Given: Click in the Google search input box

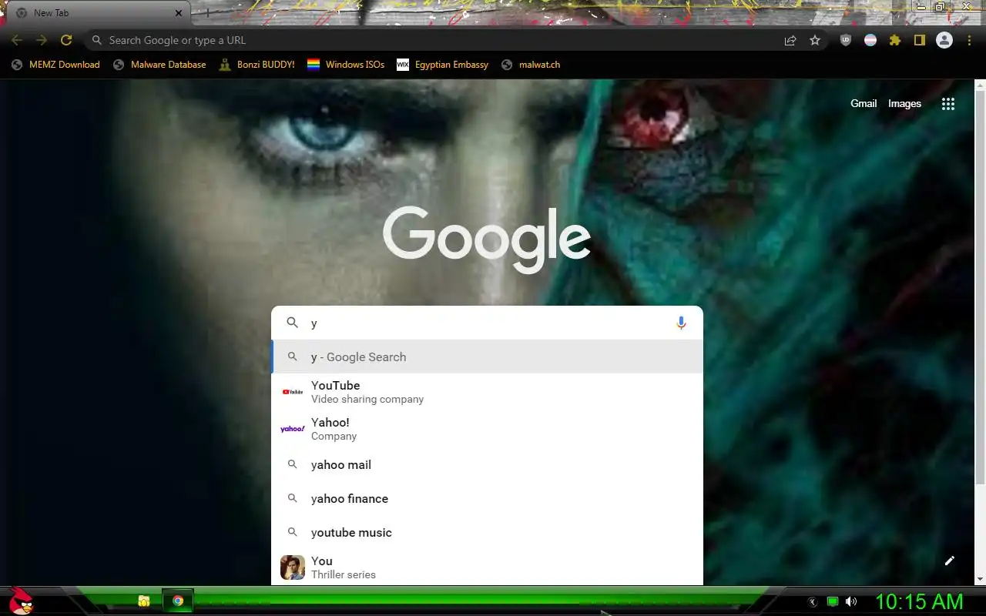Looking at the screenshot, I should 487,323.
